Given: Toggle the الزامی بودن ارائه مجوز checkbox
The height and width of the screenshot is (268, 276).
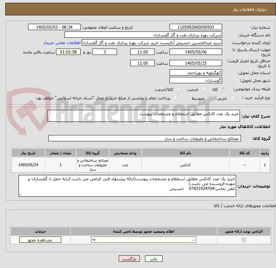Looking at the screenshot, I should 244,240.
